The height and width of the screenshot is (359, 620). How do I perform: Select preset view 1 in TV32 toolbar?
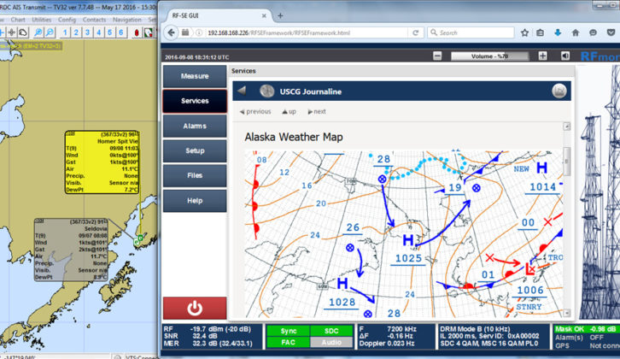[65, 32]
